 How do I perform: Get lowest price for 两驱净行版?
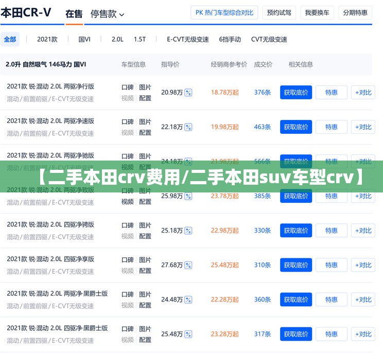pos(296,93)
